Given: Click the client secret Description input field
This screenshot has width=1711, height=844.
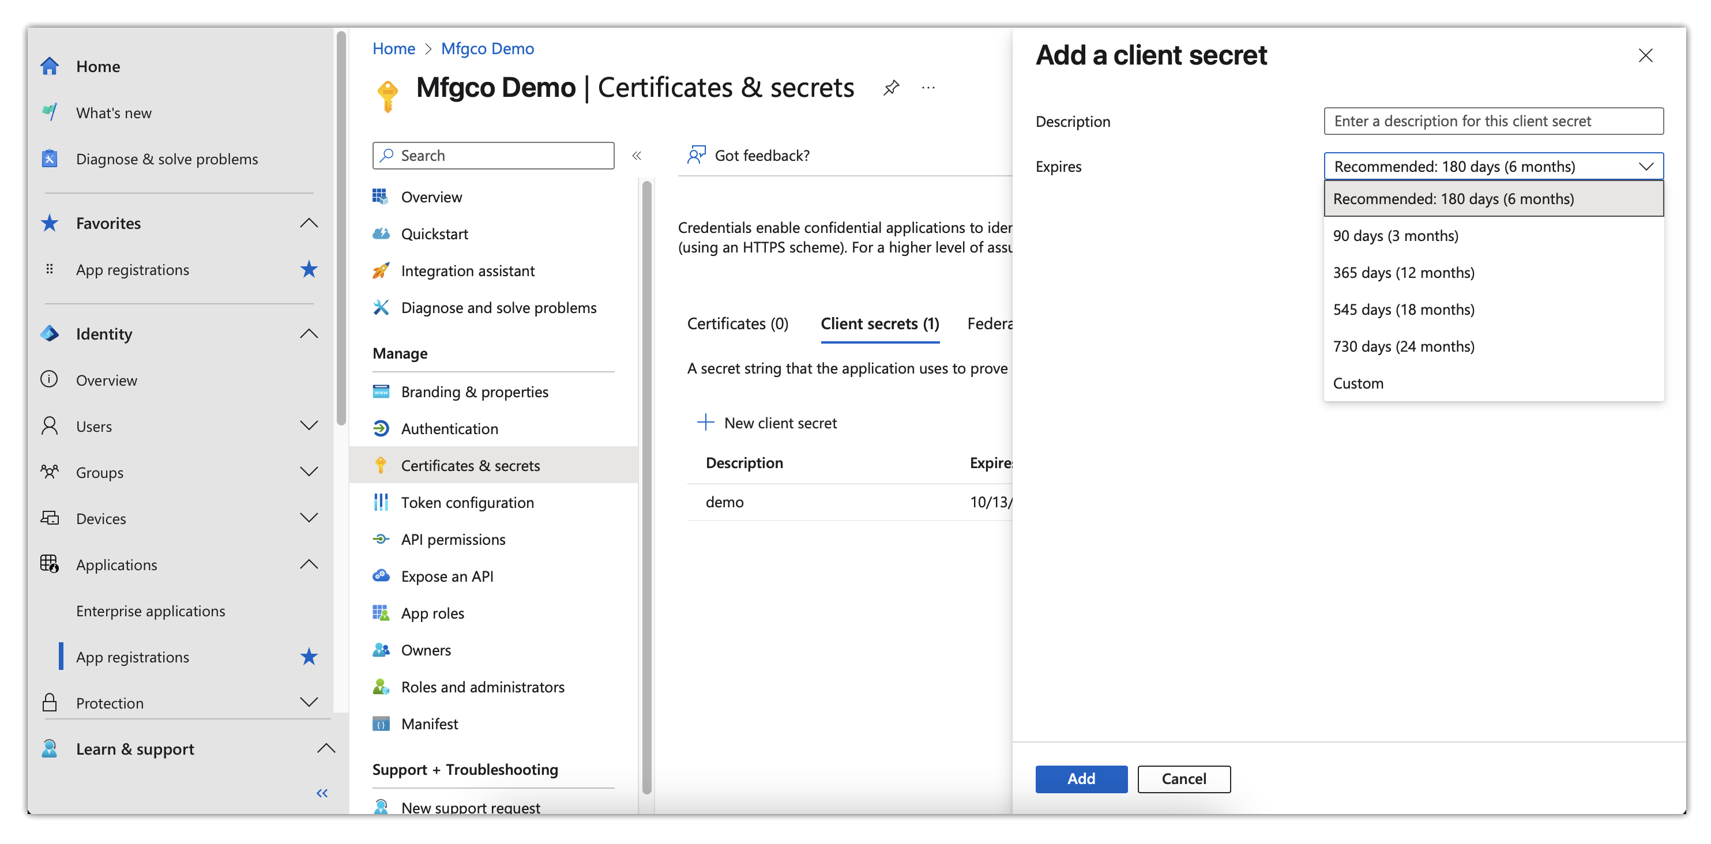Looking at the screenshot, I should pos(1492,121).
